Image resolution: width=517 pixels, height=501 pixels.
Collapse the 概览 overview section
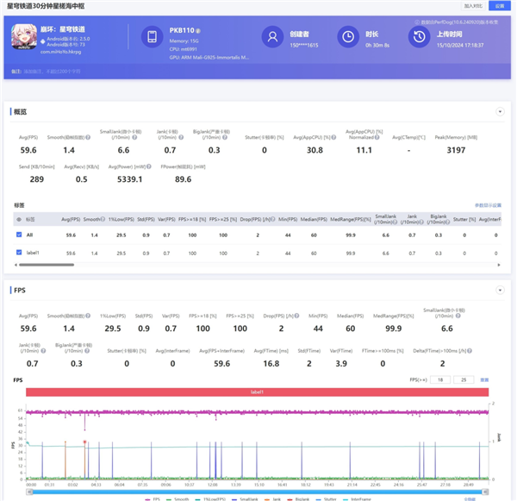coord(500,112)
